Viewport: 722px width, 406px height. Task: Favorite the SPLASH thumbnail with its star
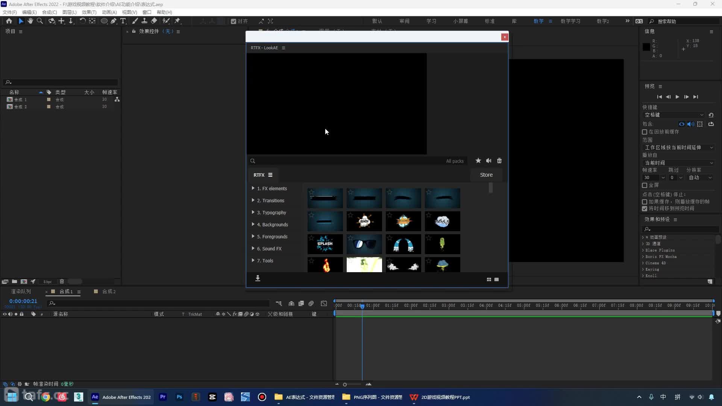pos(311,238)
